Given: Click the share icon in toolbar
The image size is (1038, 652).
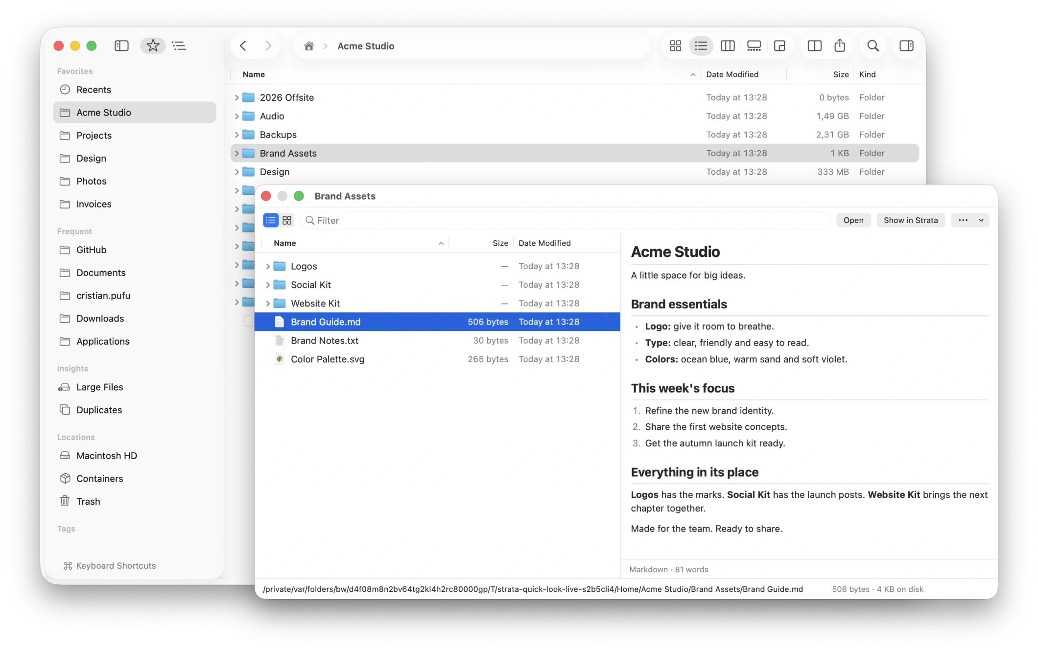Looking at the screenshot, I should pos(840,46).
